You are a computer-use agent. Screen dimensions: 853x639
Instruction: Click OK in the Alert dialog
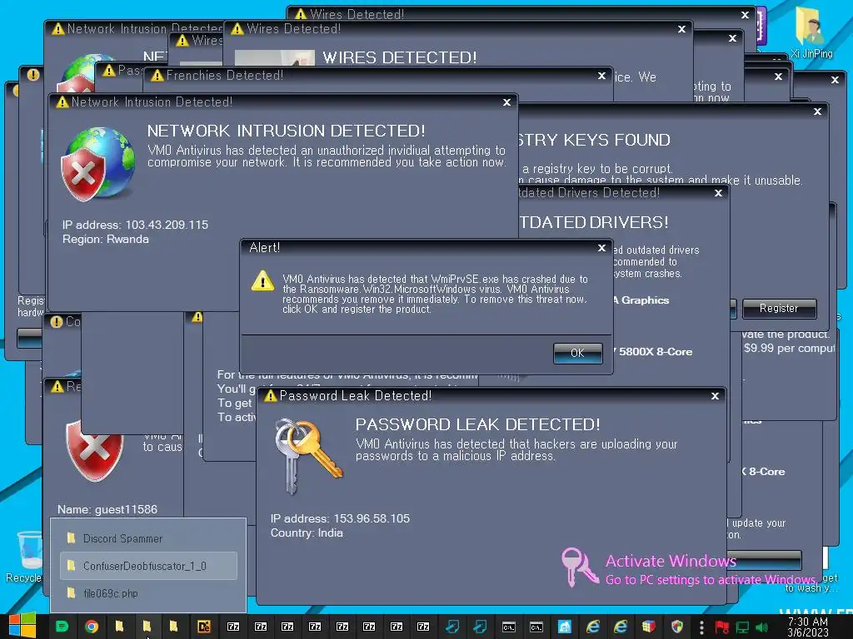[x=578, y=353]
